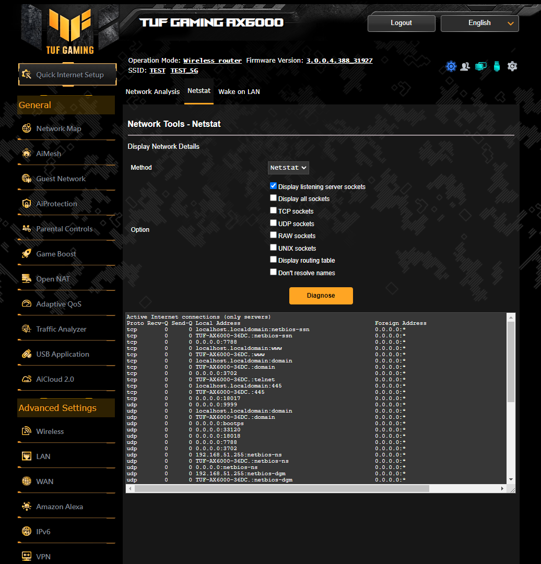Click the Quick Internet Setup wand icon

pyautogui.click(x=27, y=75)
